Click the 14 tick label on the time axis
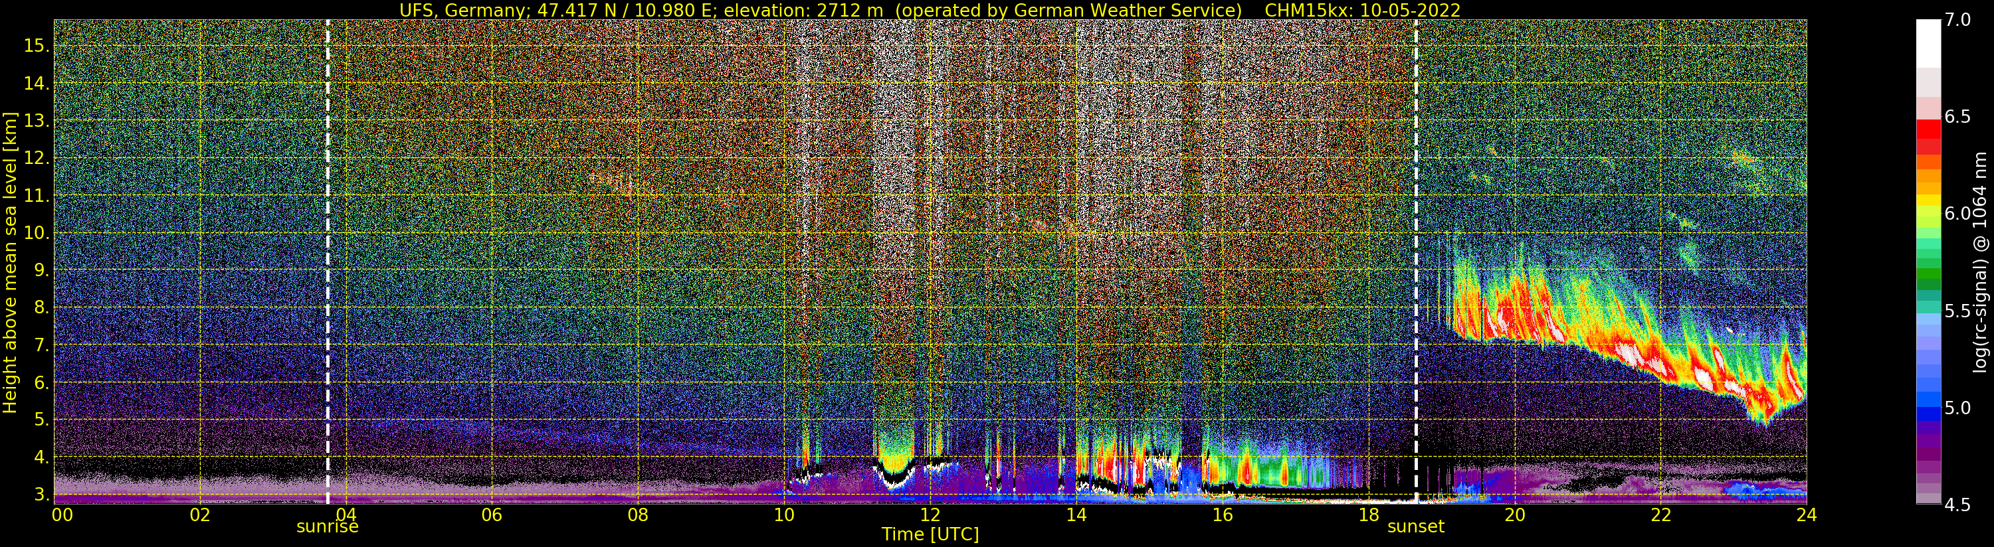1994x547 pixels. click(x=1076, y=514)
